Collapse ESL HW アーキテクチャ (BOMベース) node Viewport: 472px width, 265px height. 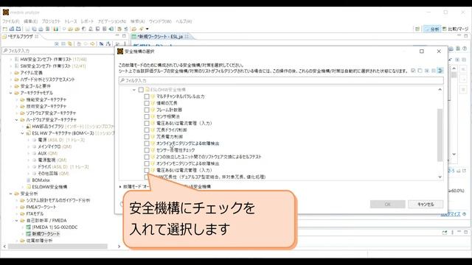pyautogui.click(x=23, y=133)
